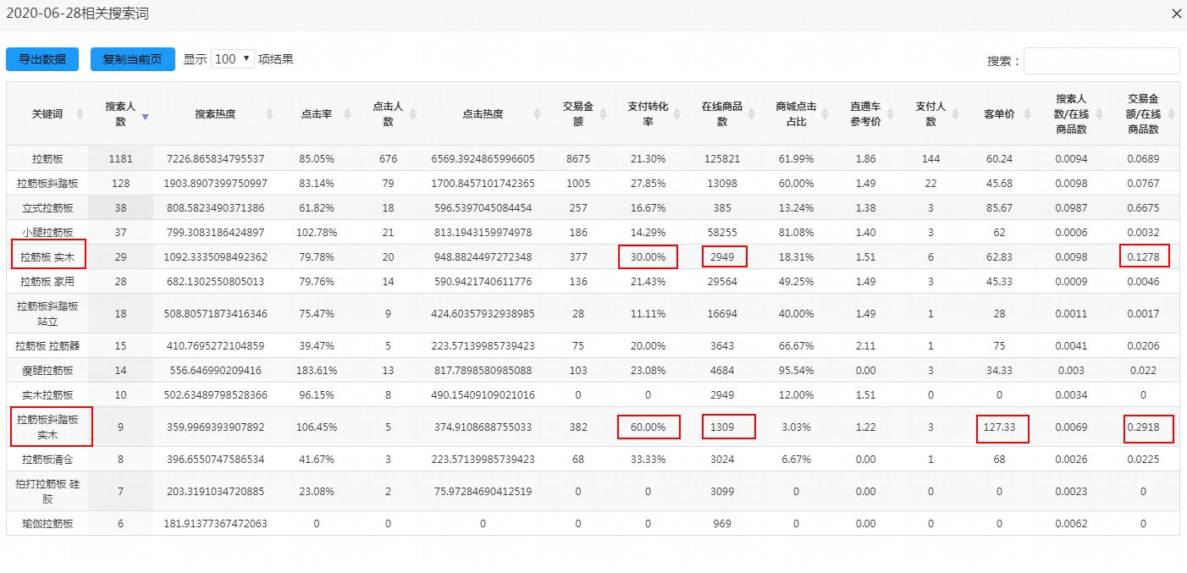Click inside the 搜索 search box
This screenshot has width=1187, height=573.
point(1101,60)
